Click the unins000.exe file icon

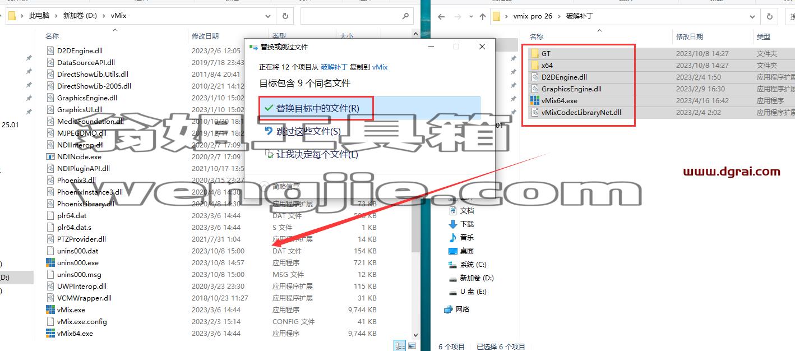pos(50,263)
